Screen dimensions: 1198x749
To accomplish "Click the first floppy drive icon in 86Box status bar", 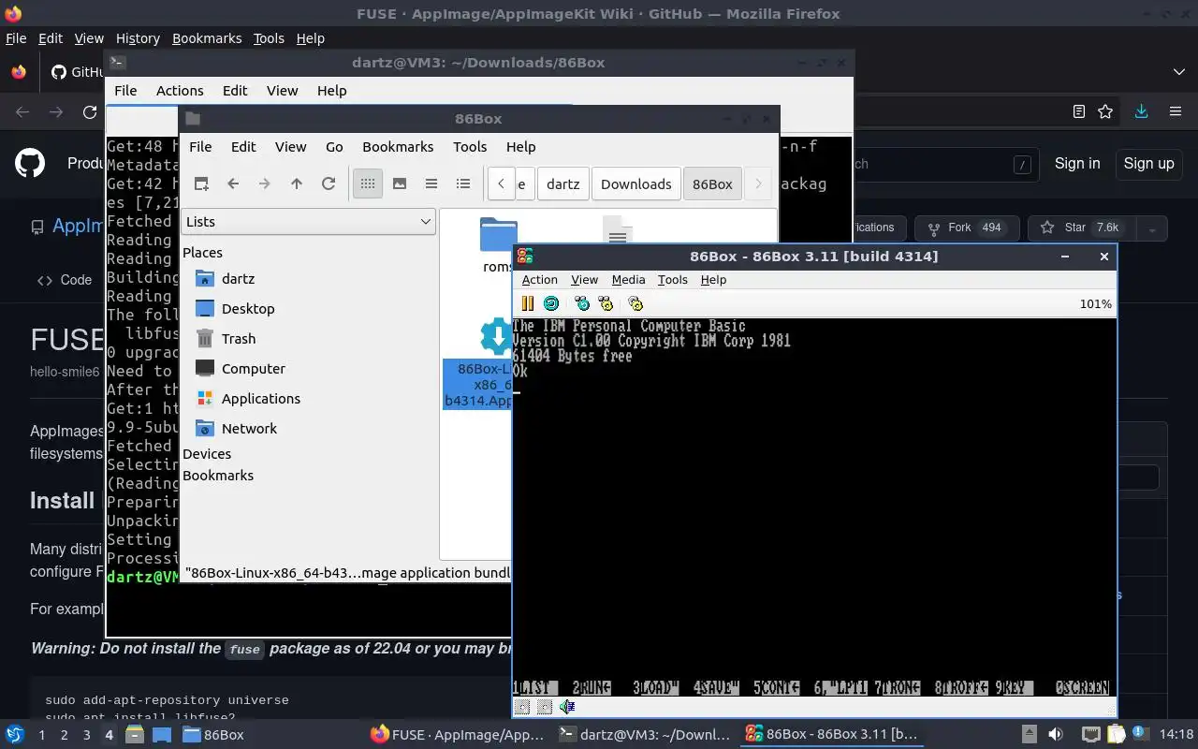I will click(523, 707).
